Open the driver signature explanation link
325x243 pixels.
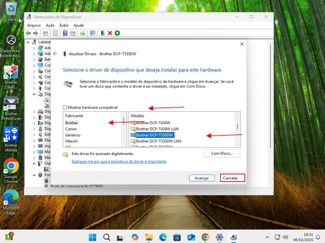[119, 162]
